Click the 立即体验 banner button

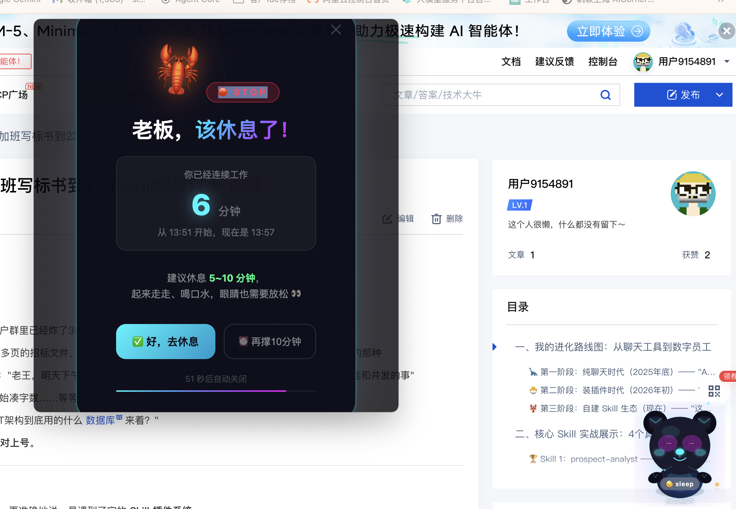(608, 31)
